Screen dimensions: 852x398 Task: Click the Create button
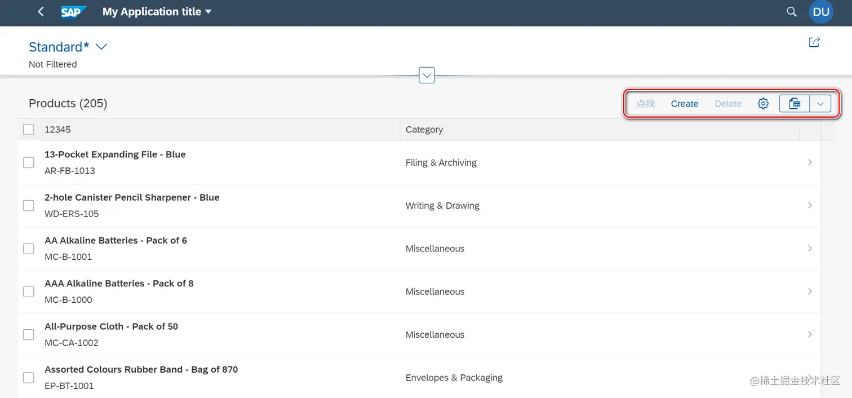(685, 104)
